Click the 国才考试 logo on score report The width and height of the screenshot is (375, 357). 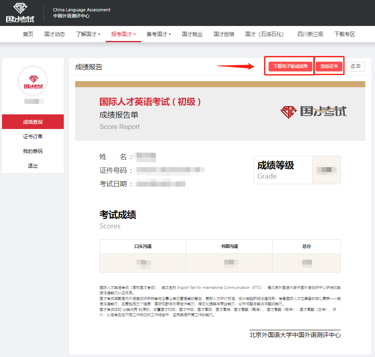(x=314, y=111)
